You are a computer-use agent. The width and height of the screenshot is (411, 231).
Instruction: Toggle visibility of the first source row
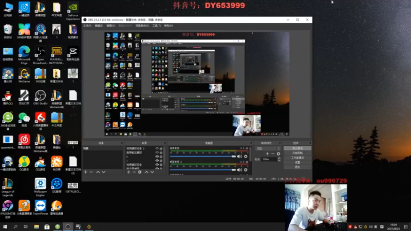pos(157,148)
